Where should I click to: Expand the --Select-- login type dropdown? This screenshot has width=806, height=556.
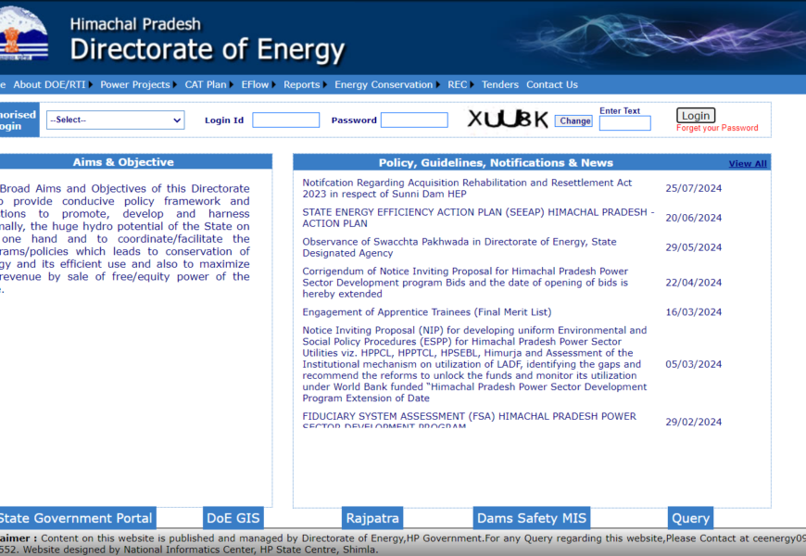[x=116, y=120]
